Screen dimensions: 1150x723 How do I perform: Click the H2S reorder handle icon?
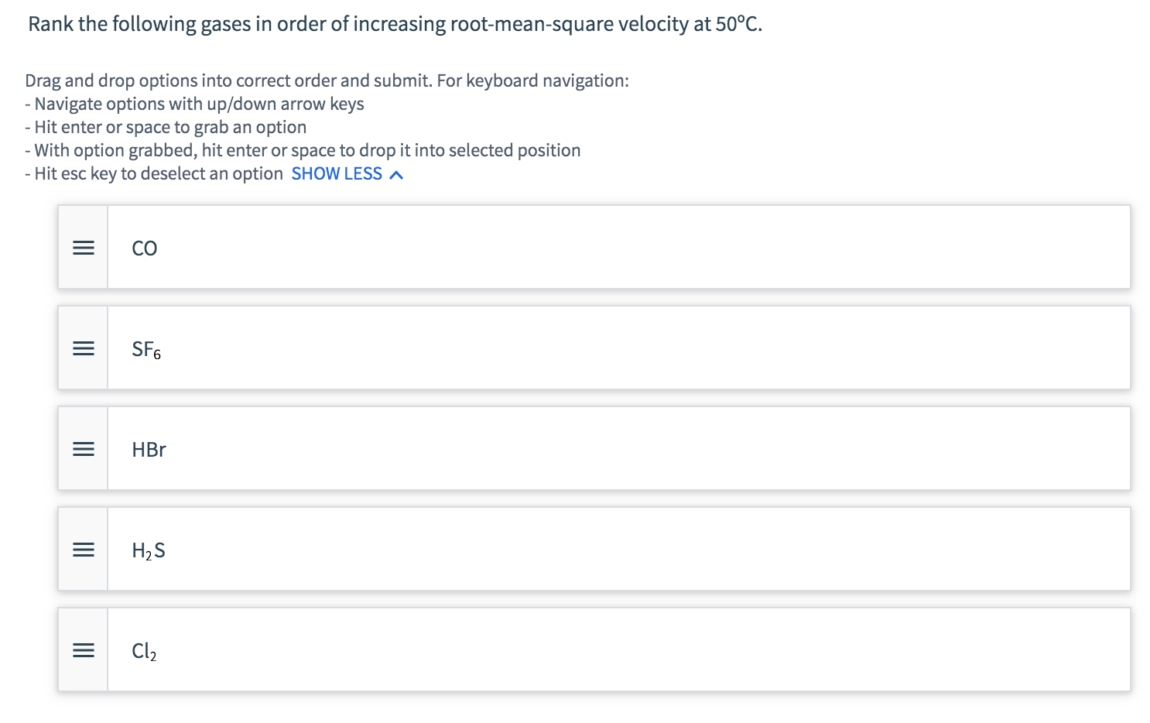click(83, 550)
